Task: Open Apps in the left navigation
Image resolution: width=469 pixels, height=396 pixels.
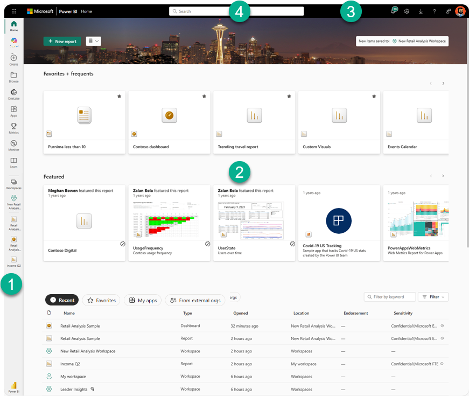Action: (14, 111)
